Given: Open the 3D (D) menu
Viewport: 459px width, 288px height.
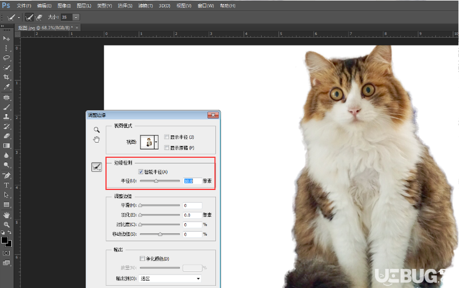Looking at the screenshot, I should click(x=165, y=6).
